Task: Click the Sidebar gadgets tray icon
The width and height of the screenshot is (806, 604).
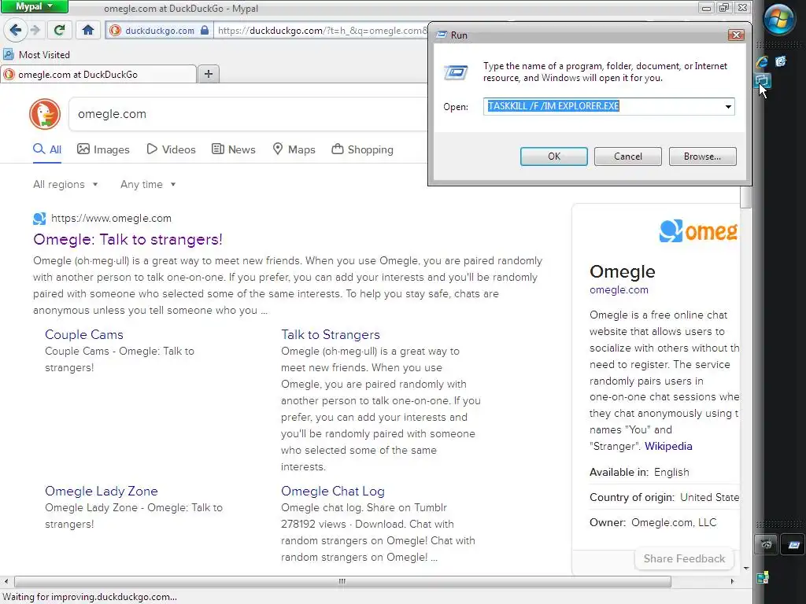Action: 763,577
